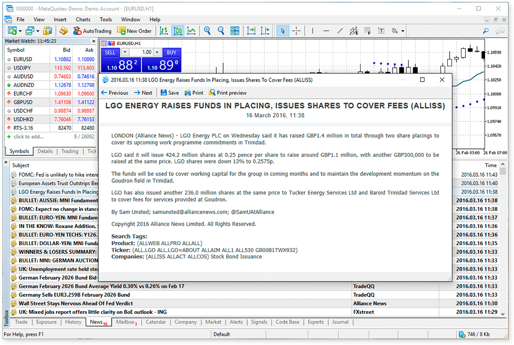Open Print preview for the article
The image size is (514, 345).
228,93
